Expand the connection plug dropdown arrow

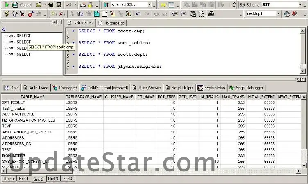[75, 5]
